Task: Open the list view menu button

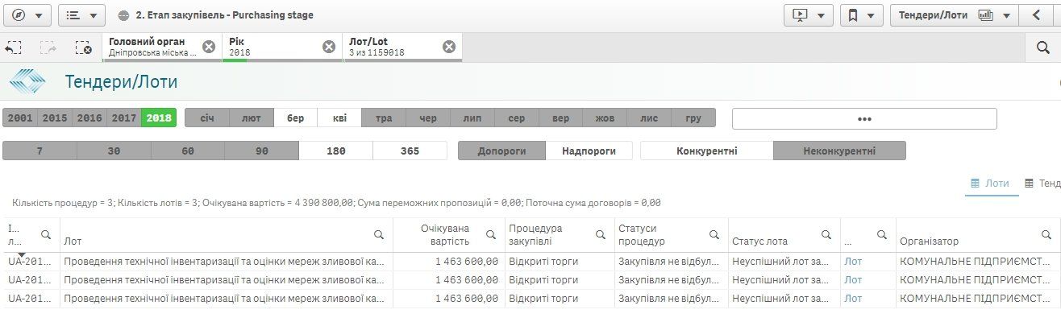Action: tap(81, 14)
